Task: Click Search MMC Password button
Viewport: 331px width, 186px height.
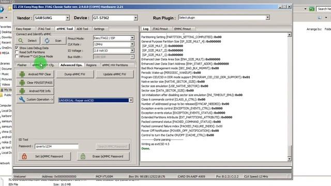Action: pyautogui.click(x=113, y=146)
